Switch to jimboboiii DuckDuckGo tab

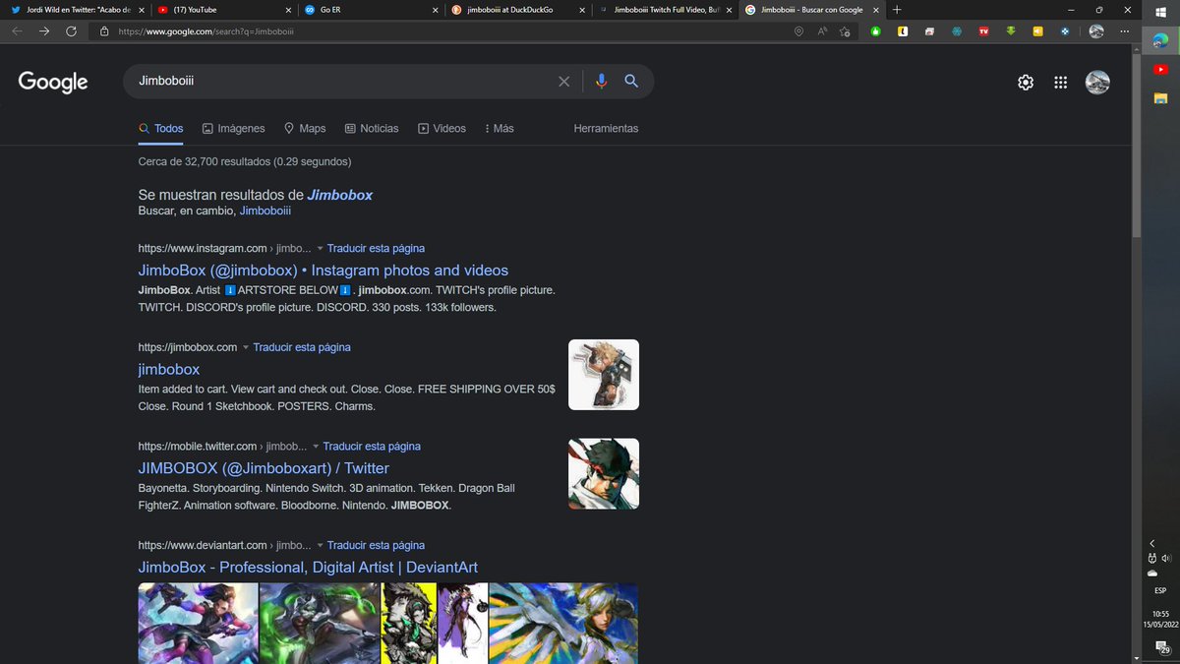(518, 9)
